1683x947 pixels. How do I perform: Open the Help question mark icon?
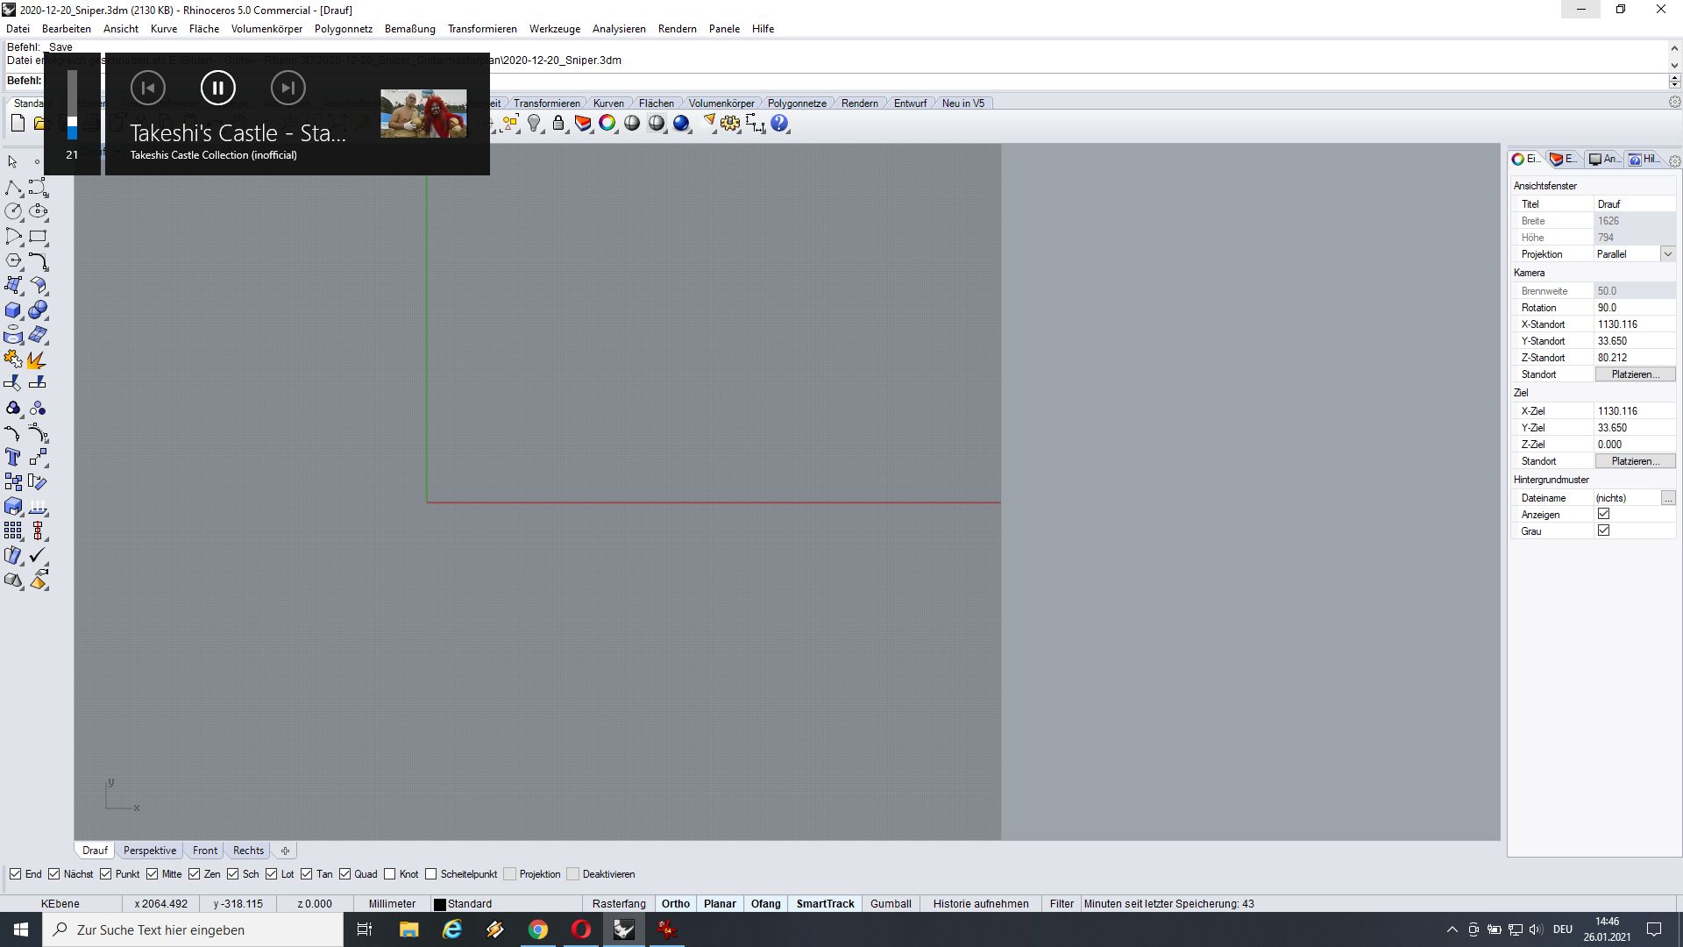[x=779, y=124]
